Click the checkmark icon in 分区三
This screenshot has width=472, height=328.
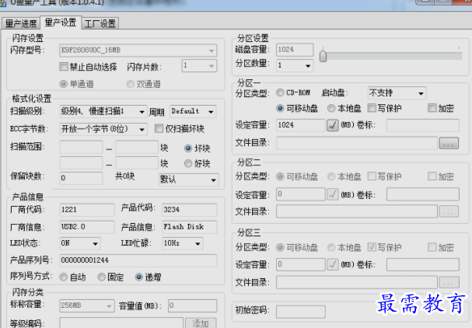tap(333, 264)
